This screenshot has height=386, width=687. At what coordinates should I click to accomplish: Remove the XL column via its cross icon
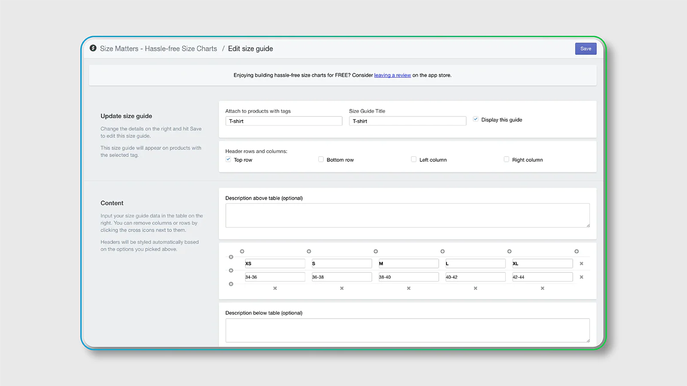[542, 288]
